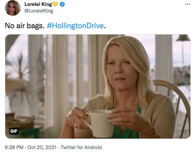The height and width of the screenshot is (155, 196).
Task: Click the yellow heart emoji beside name
Action: (55, 5)
